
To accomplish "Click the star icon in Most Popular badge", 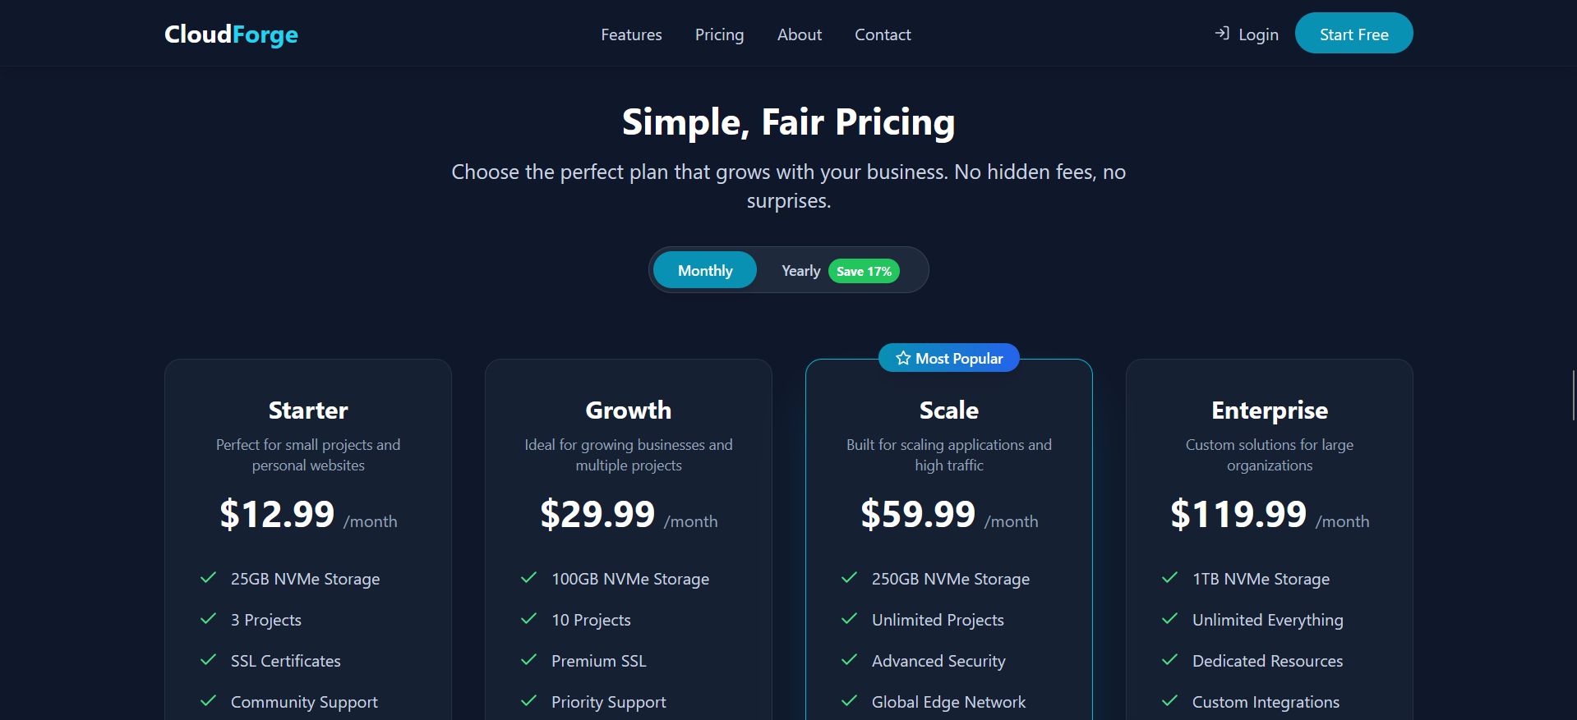I will click(903, 358).
